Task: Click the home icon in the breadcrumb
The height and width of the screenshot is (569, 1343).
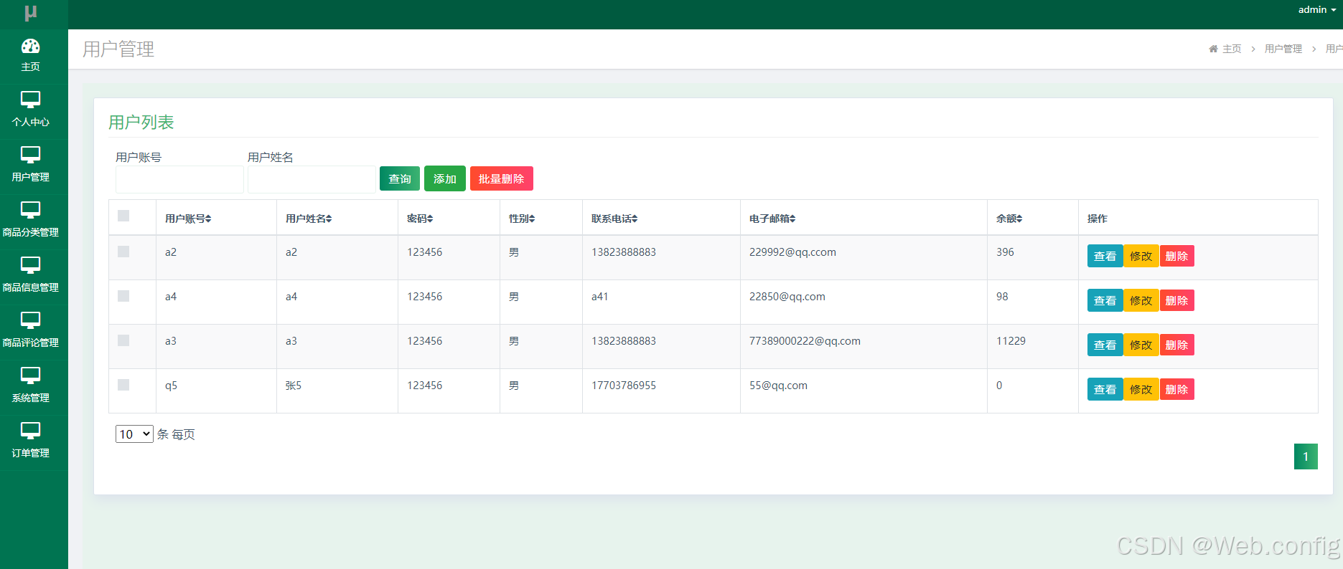Action: click(1213, 49)
